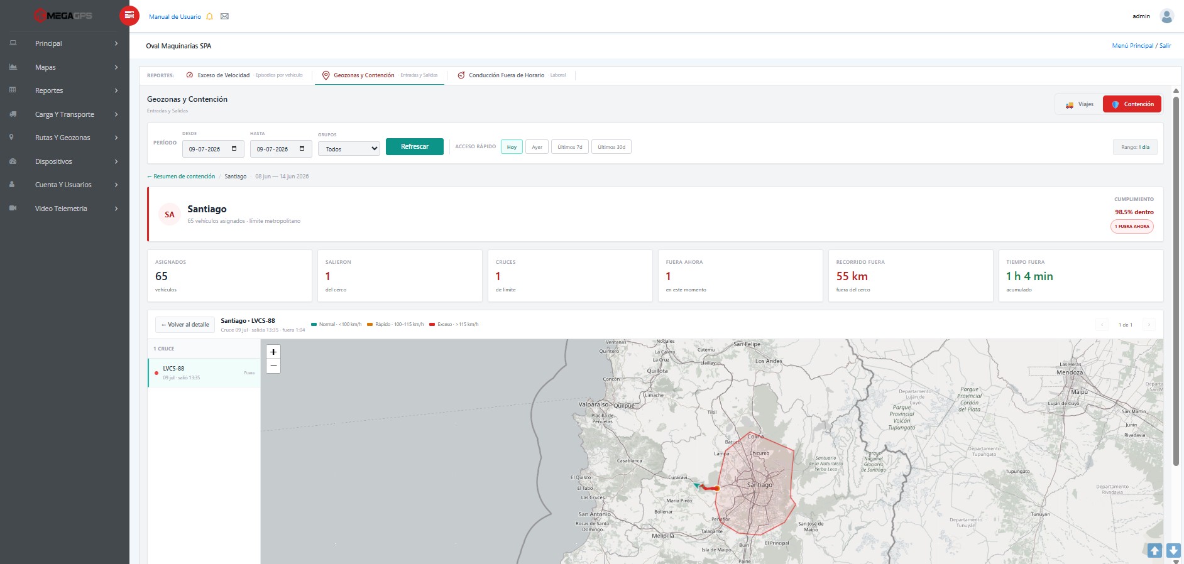Screen dimensions: 1184x564
Task: Open the Exceso de Velocidad report tab
Action: point(244,75)
